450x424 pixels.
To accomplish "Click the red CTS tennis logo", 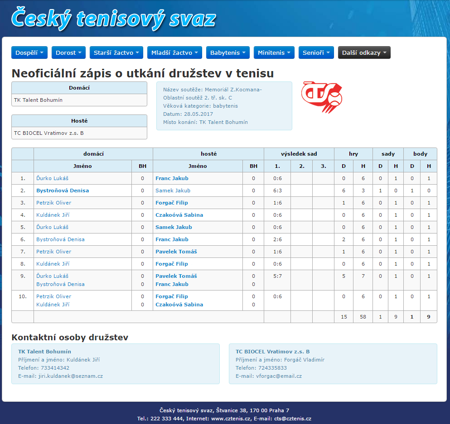I will click(322, 97).
